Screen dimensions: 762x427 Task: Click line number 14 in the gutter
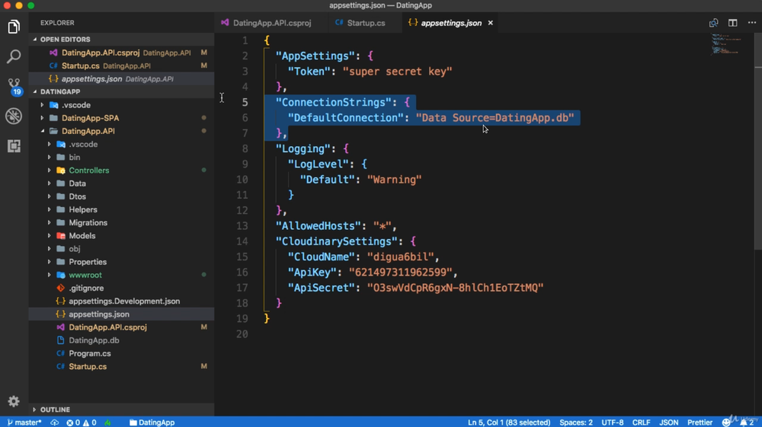tap(242, 241)
